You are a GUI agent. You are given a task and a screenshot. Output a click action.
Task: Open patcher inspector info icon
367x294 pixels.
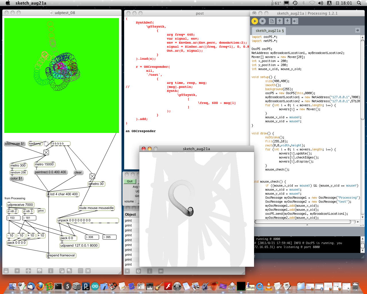coord(51,271)
